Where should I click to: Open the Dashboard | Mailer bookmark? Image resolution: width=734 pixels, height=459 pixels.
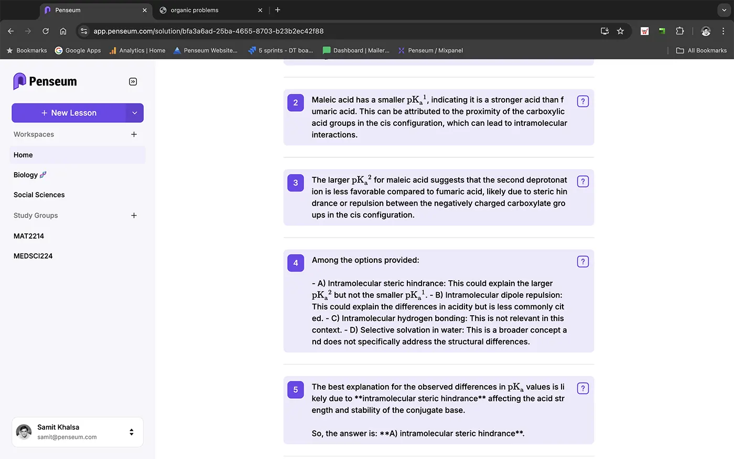pos(356,50)
